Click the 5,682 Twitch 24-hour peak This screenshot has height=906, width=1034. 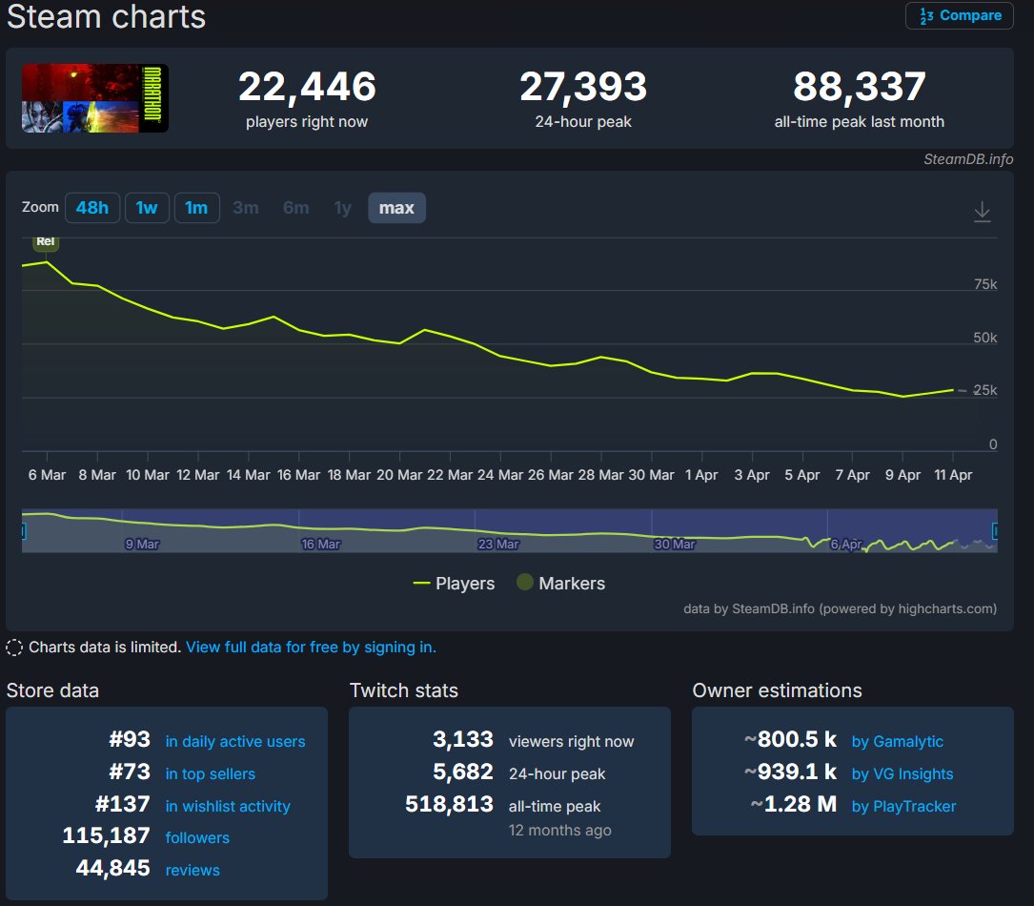point(463,772)
